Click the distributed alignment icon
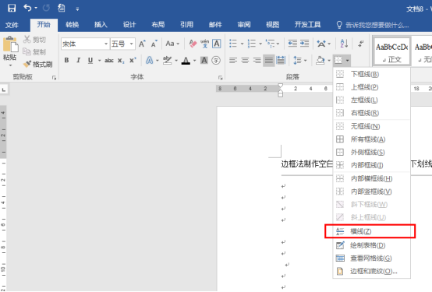The width and height of the screenshot is (432, 292). pyautogui.click(x=281, y=60)
